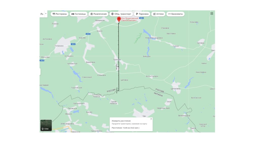Click the Головчино town label
259x145 pixels.
click(x=59, y=46)
